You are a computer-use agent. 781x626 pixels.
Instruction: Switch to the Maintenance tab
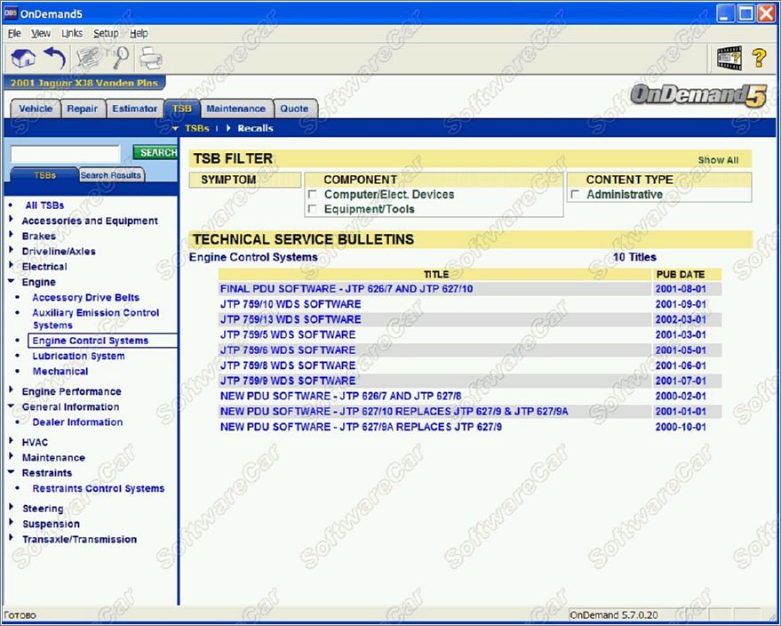coord(235,108)
